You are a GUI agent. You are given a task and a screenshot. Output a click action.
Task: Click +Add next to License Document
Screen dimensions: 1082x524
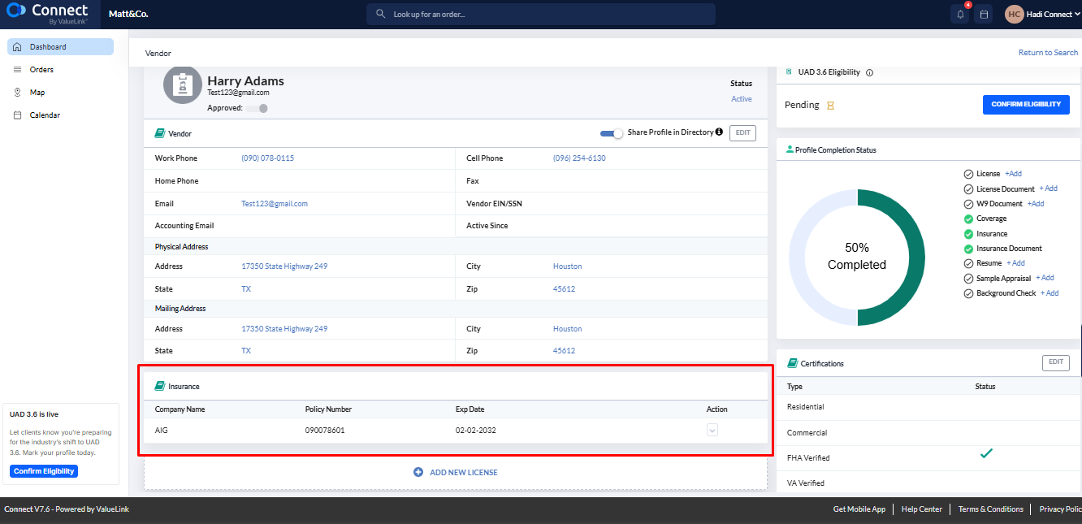click(x=1048, y=188)
